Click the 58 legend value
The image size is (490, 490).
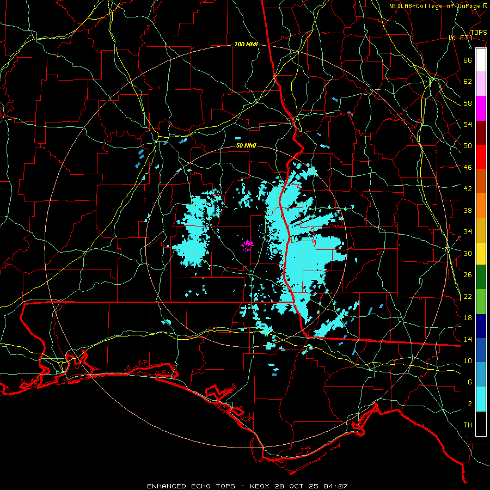tap(468, 103)
